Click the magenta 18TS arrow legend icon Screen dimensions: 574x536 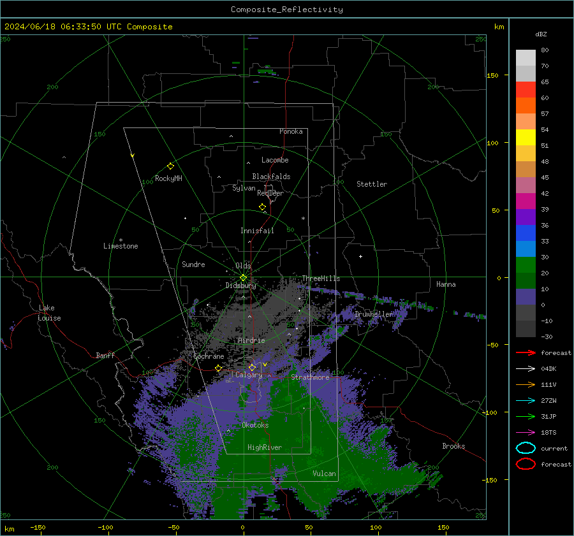(526, 433)
